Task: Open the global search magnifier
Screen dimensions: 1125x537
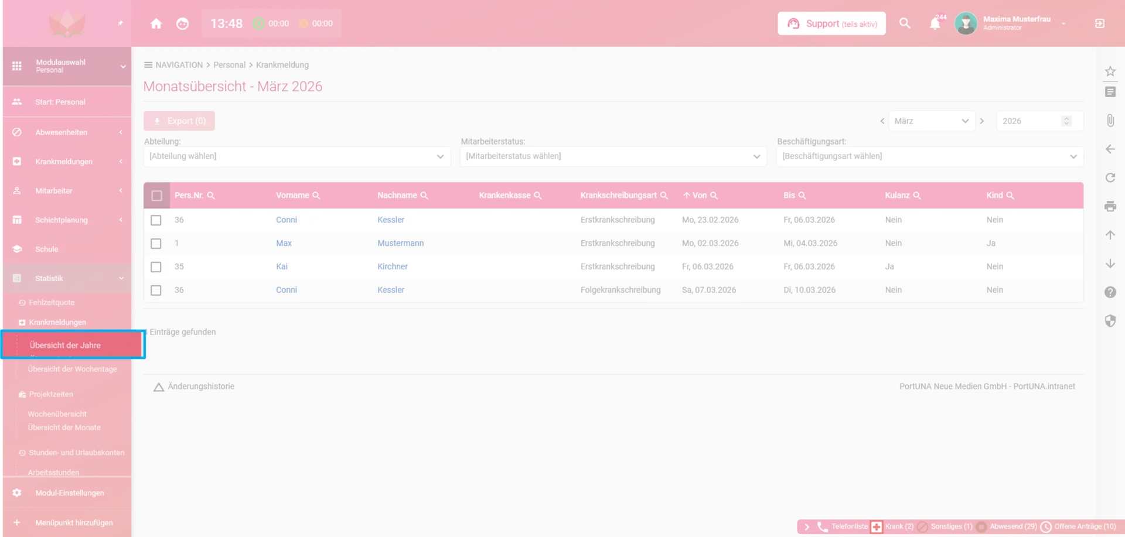Action: (x=905, y=23)
